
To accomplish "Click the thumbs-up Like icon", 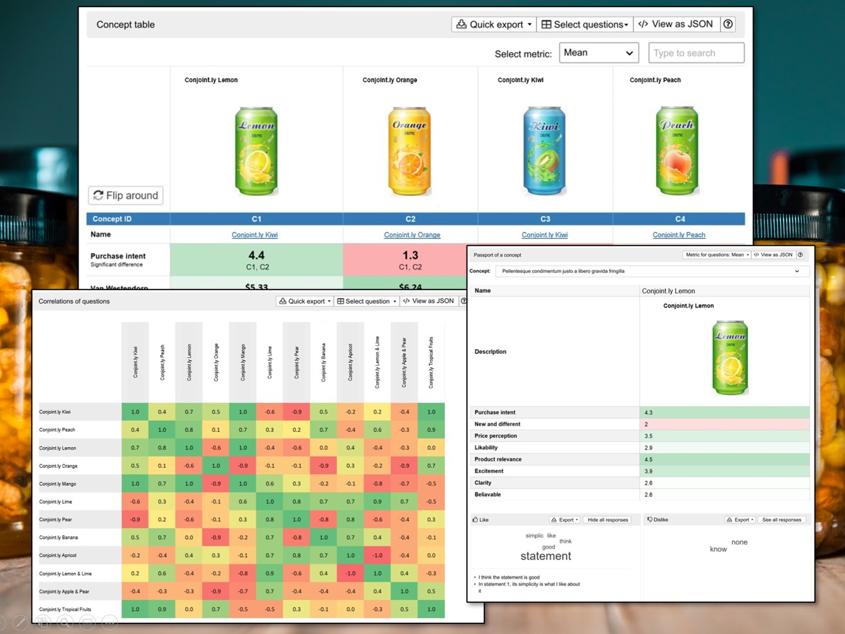I will (476, 520).
